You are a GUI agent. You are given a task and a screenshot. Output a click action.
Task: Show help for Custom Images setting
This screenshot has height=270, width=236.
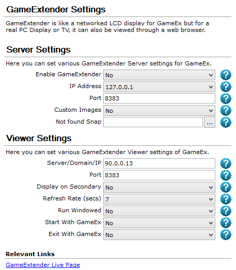point(226,111)
